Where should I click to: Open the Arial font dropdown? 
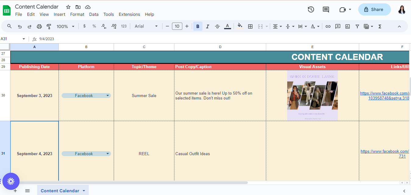click(146, 26)
